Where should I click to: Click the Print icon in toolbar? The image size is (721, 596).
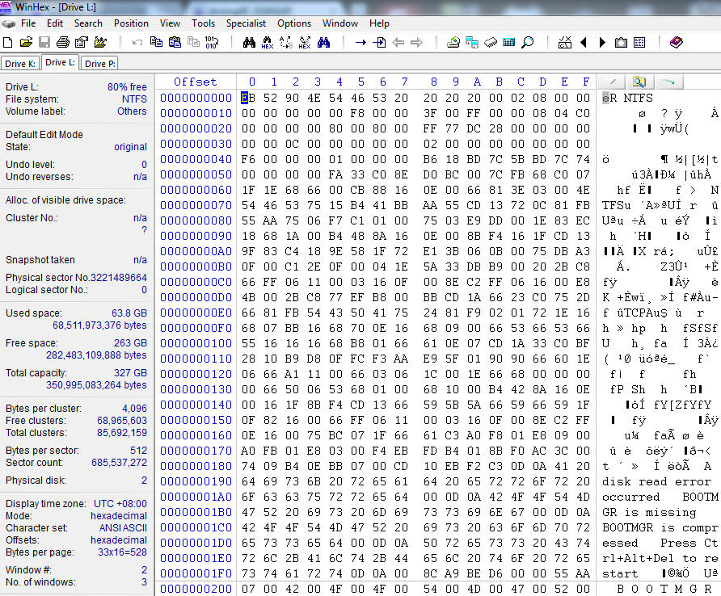click(63, 43)
